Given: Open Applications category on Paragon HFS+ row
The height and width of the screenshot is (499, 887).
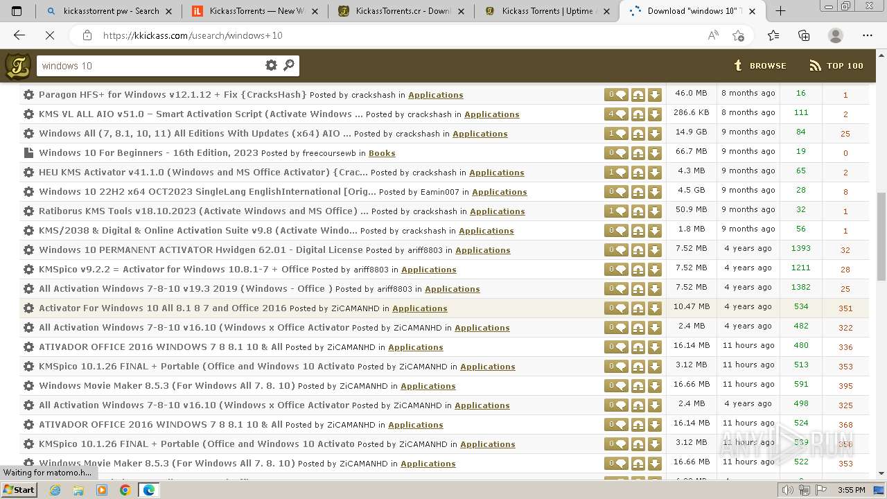Looking at the screenshot, I should point(436,95).
